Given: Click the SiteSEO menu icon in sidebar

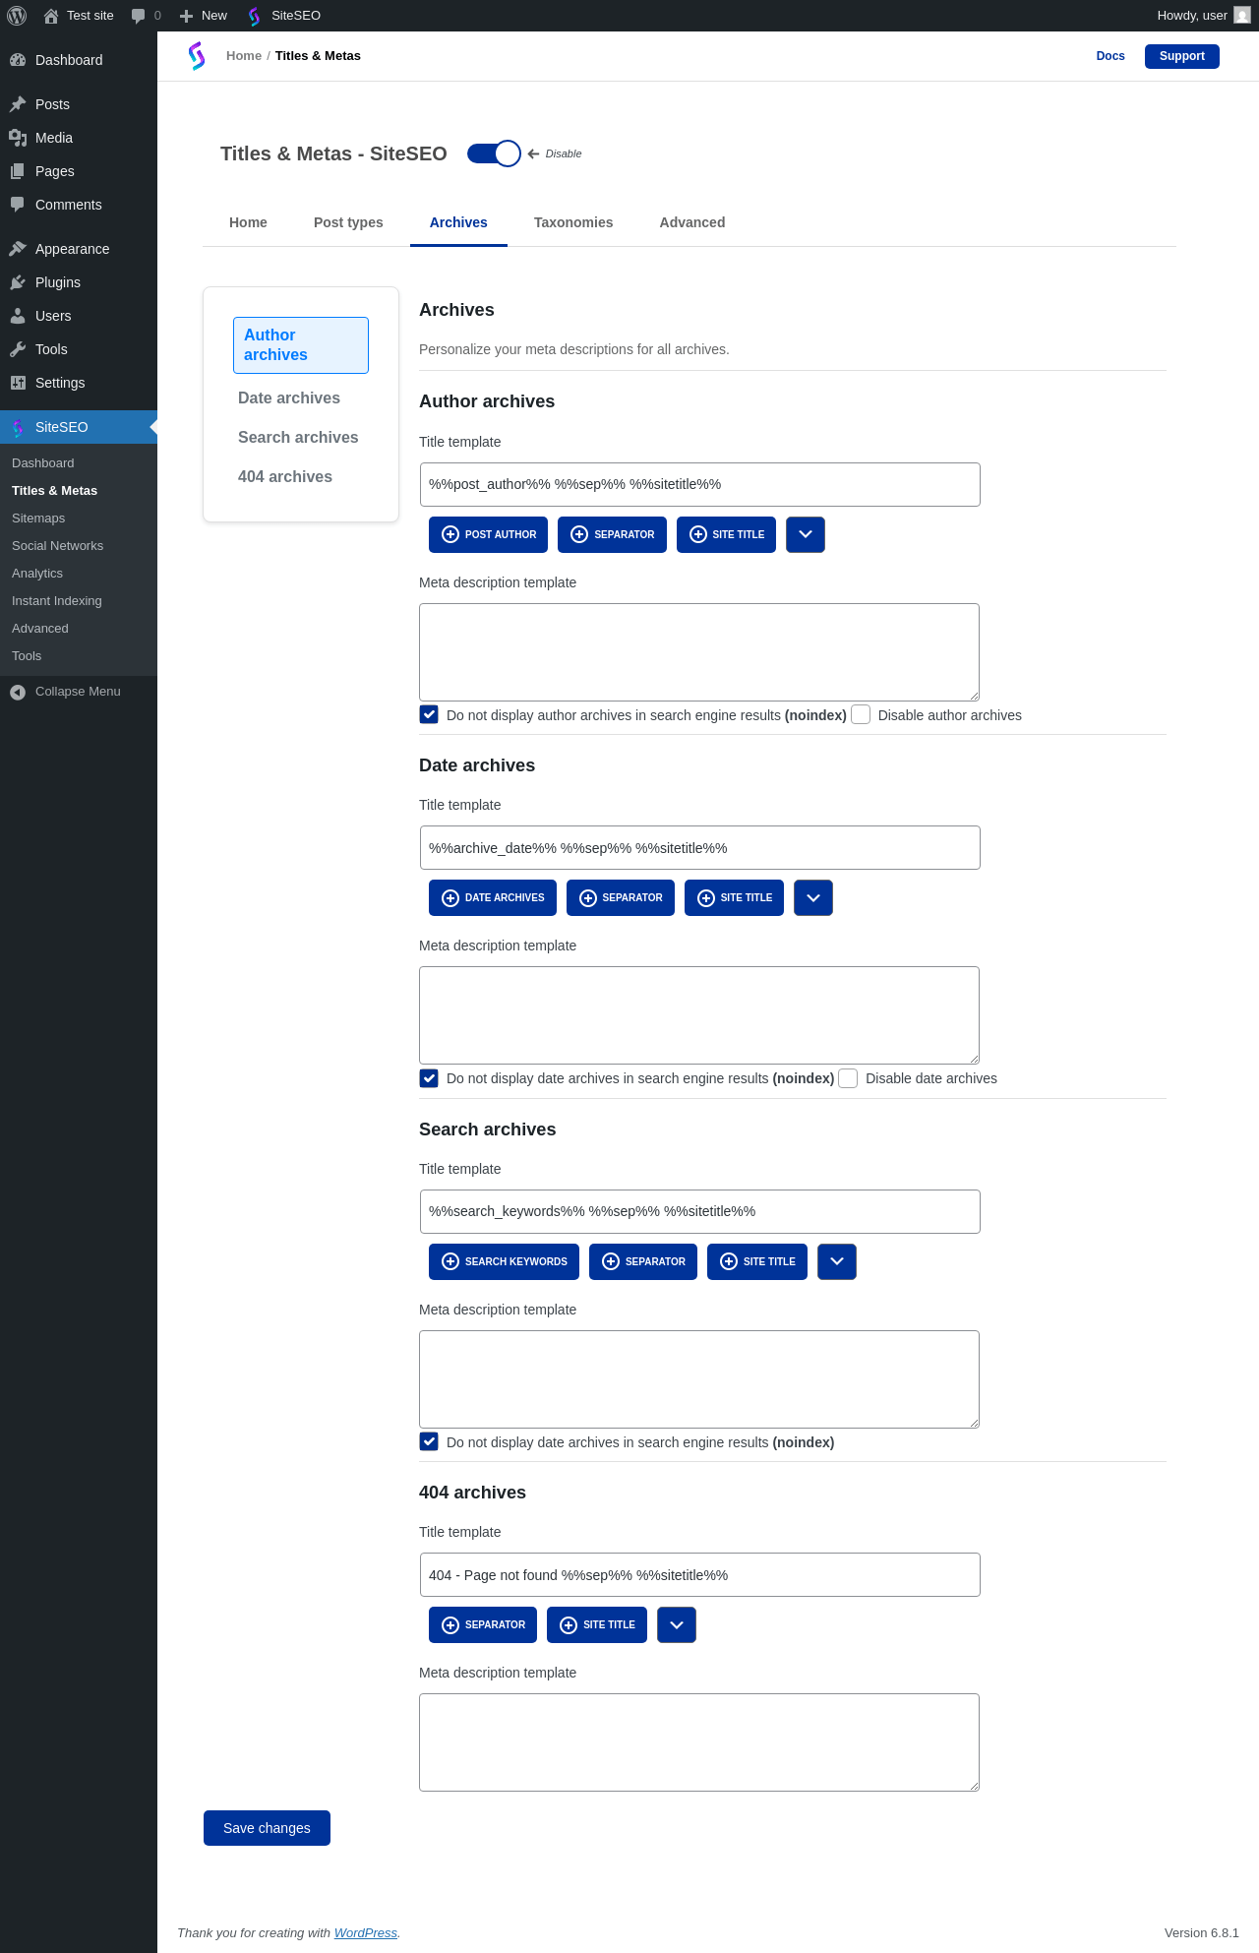Looking at the screenshot, I should 18,427.
